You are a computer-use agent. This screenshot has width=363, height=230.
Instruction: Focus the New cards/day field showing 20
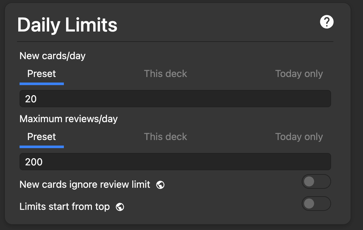(x=175, y=99)
